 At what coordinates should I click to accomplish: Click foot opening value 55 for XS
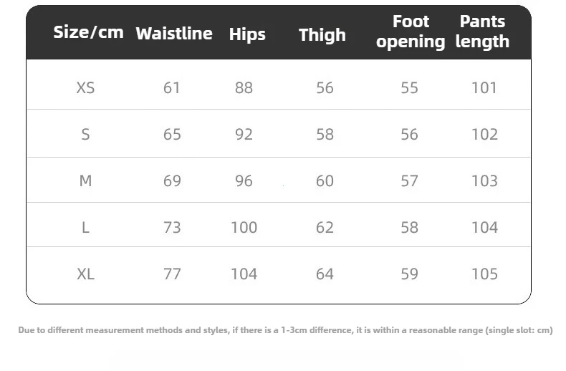point(409,88)
